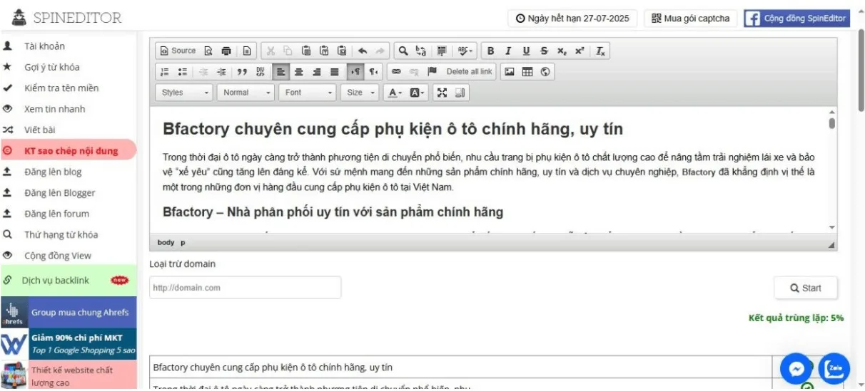Click the Insert Image icon

click(510, 71)
